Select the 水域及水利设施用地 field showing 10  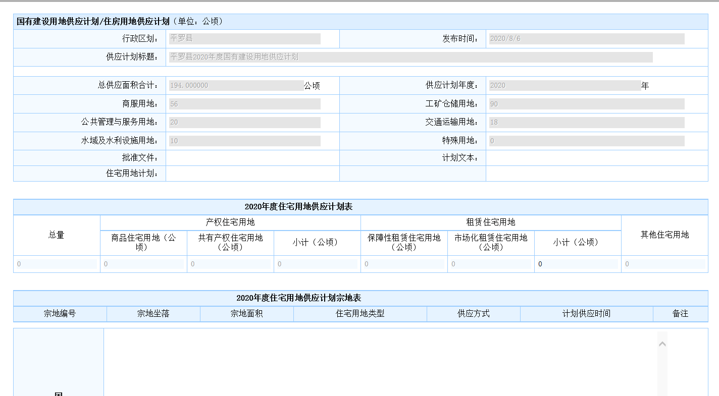(244, 141)
